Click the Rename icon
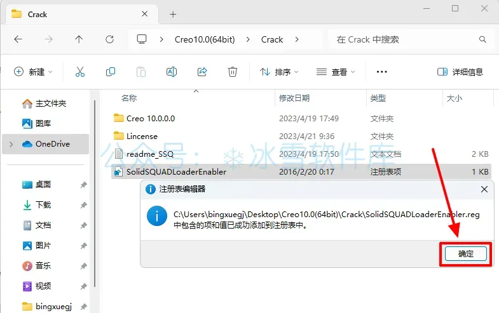Viewport: 499px width, 313px height. tap(172, 72)
